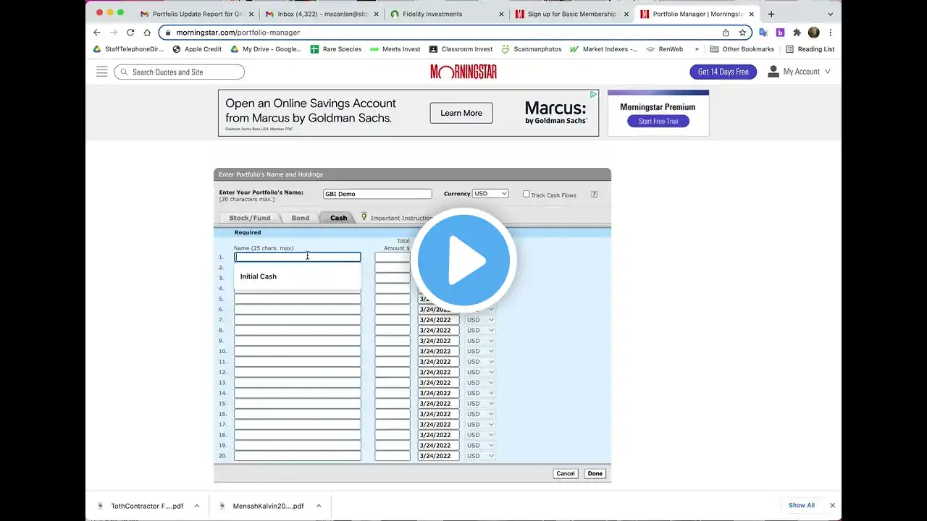Open the Reading List
The width and height of the screenshot is (927, 521).
[810, 49]
